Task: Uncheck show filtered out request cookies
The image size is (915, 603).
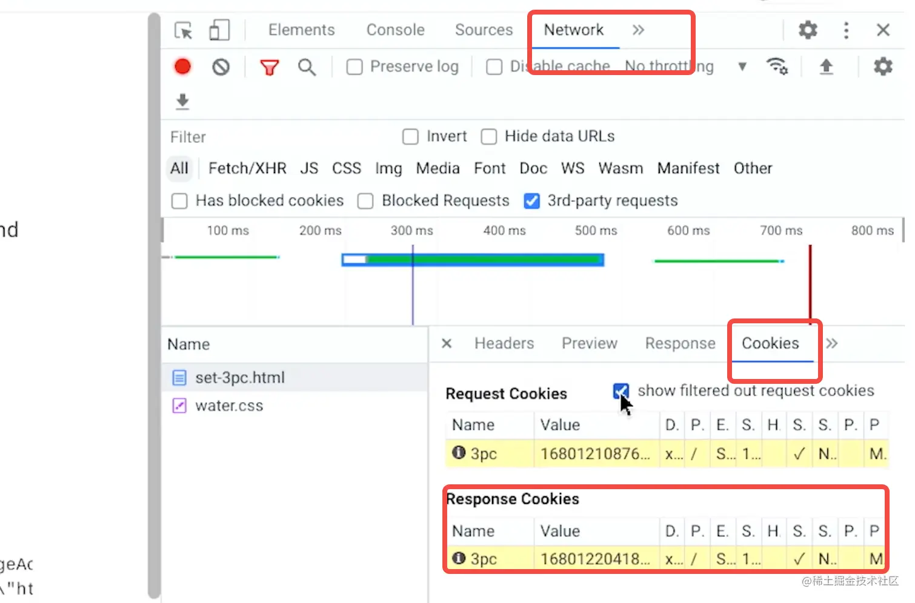Action: [621, 391]
